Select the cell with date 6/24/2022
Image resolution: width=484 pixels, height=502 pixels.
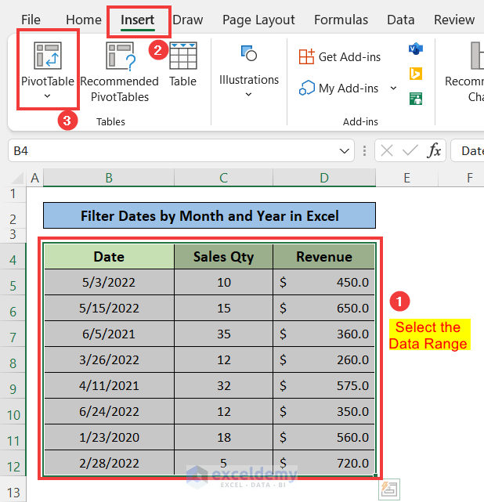click(109, 411)
